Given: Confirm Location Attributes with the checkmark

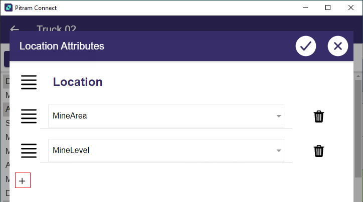Looking at the screenshot, I should pyautogui.click(x=305, y=46).
